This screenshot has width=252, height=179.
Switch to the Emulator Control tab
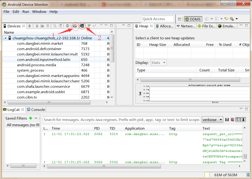point(227,26)
